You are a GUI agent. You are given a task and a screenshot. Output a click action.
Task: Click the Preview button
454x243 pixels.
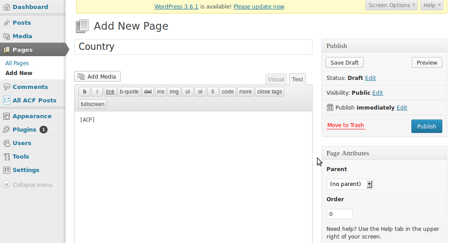click(x=427, y=62)
